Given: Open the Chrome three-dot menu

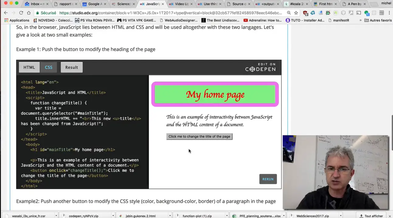Looking at the screenshot, I should (389, 13).
